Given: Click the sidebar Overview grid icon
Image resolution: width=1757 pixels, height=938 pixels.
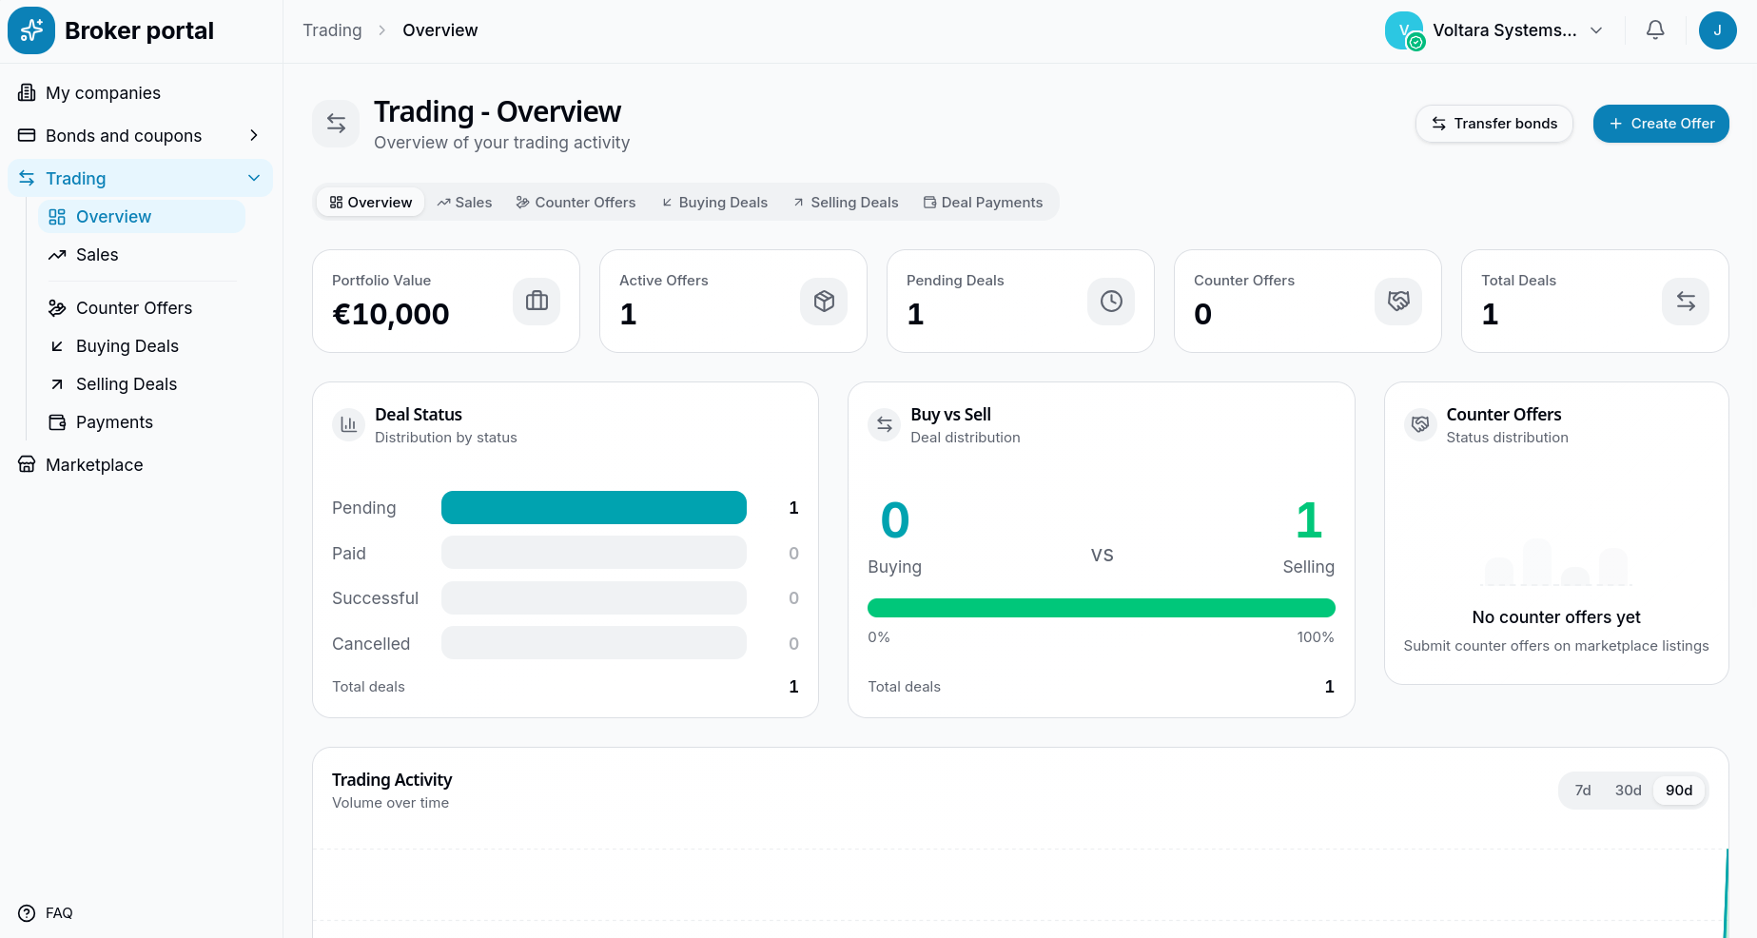Looking at the screenshot, I should (x=57, y=216).
